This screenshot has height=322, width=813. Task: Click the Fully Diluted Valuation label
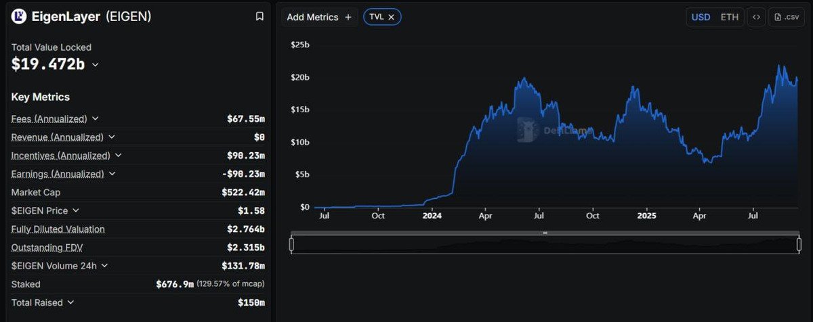click(58, 229)
